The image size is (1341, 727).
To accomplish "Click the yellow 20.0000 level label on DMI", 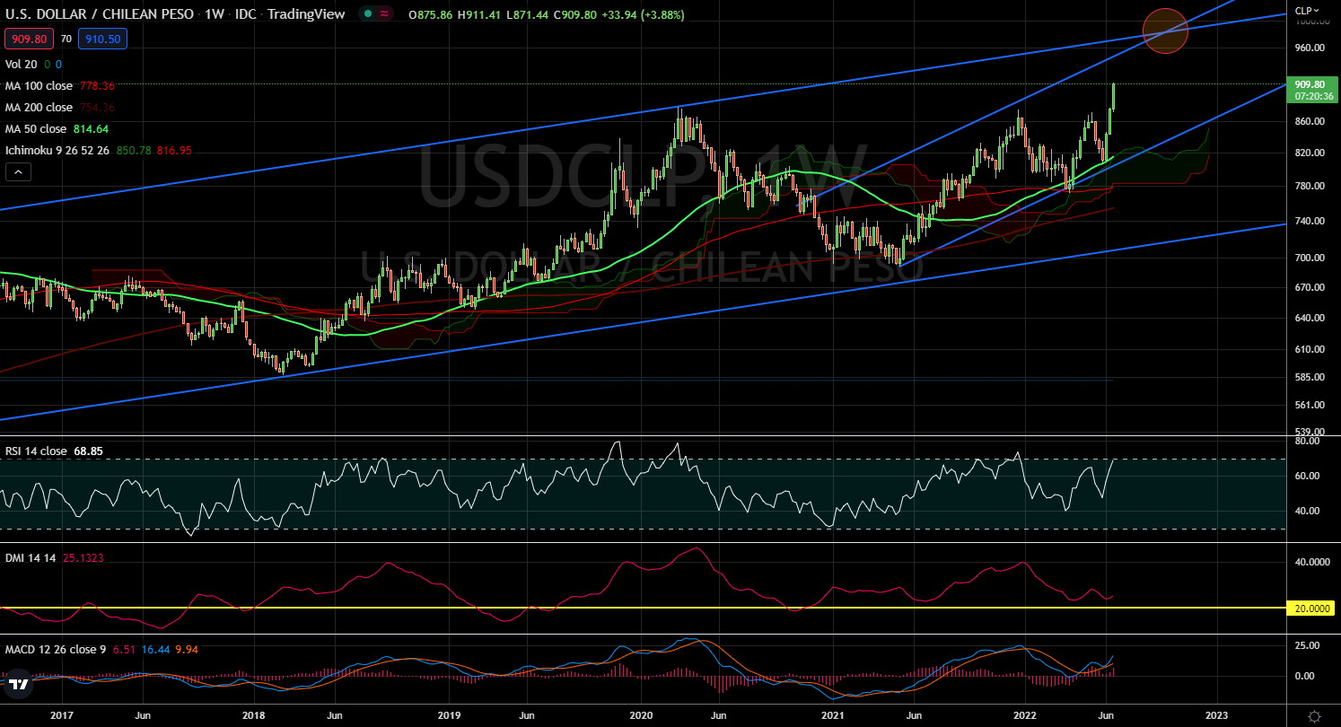I will click(1312, 608).
